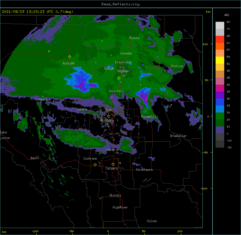Click the Airdrie label
The image size is (241, 235).
(113, 150)
